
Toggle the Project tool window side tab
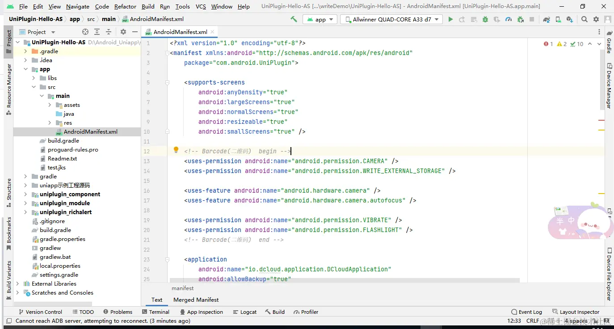pos(8,42)
